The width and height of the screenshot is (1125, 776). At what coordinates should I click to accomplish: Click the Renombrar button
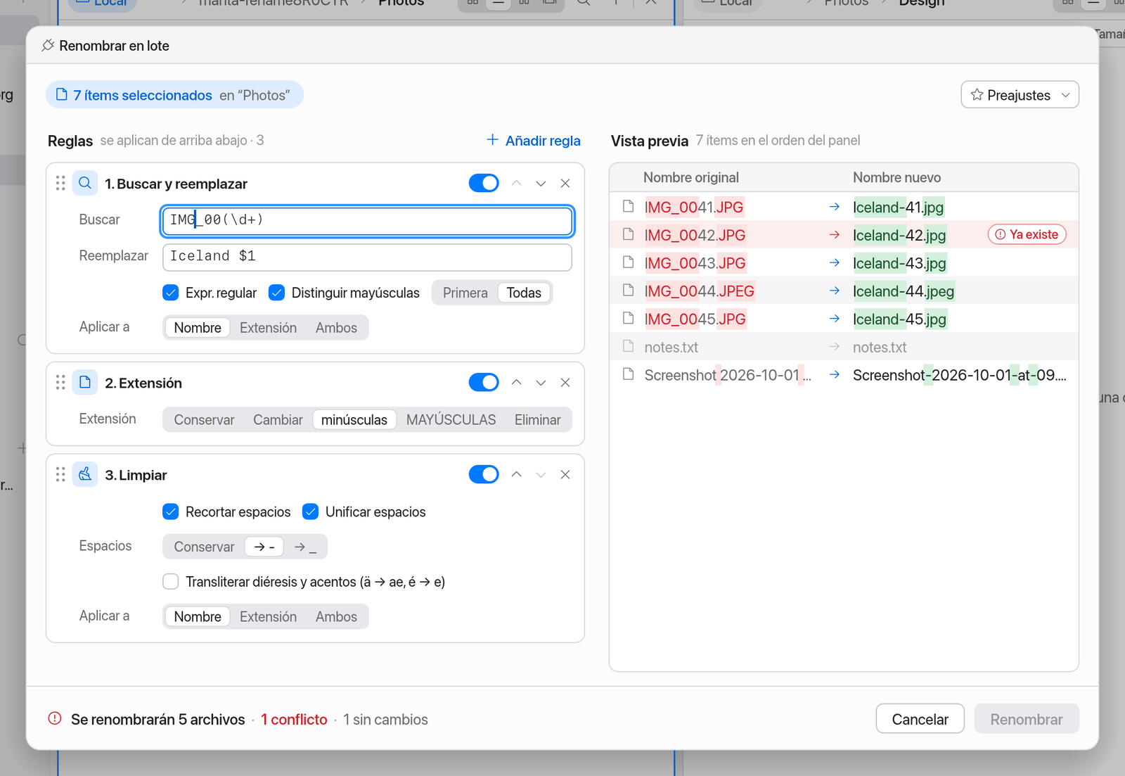(1027, 719)
